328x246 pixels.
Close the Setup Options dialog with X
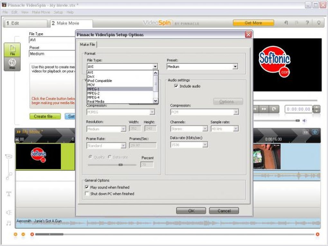(x=248, y=34)
